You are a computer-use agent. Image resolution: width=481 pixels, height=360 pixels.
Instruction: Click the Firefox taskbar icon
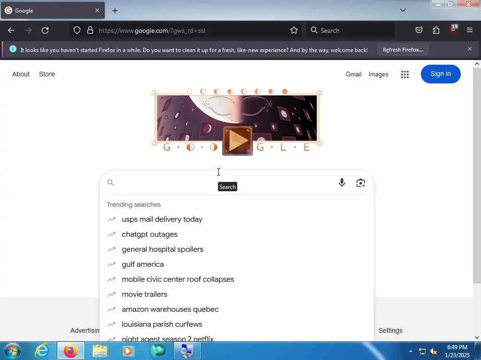point(70,351)
